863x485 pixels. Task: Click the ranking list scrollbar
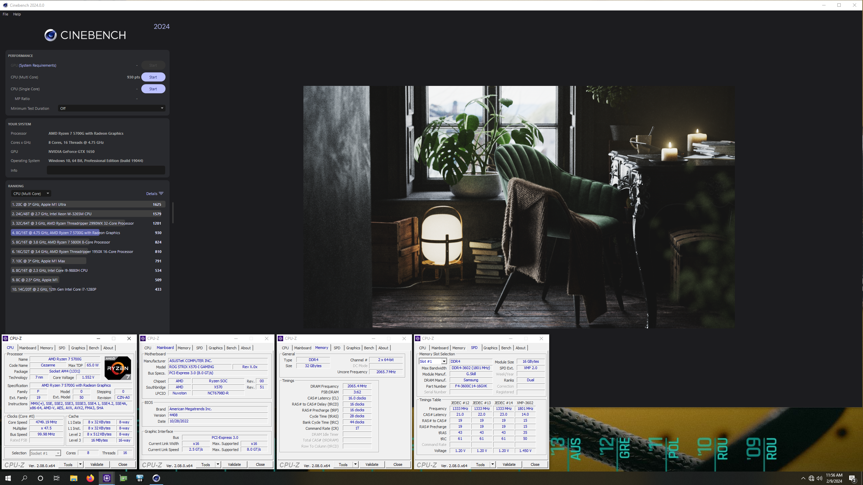pyautogui.click(x=173, y=213)
